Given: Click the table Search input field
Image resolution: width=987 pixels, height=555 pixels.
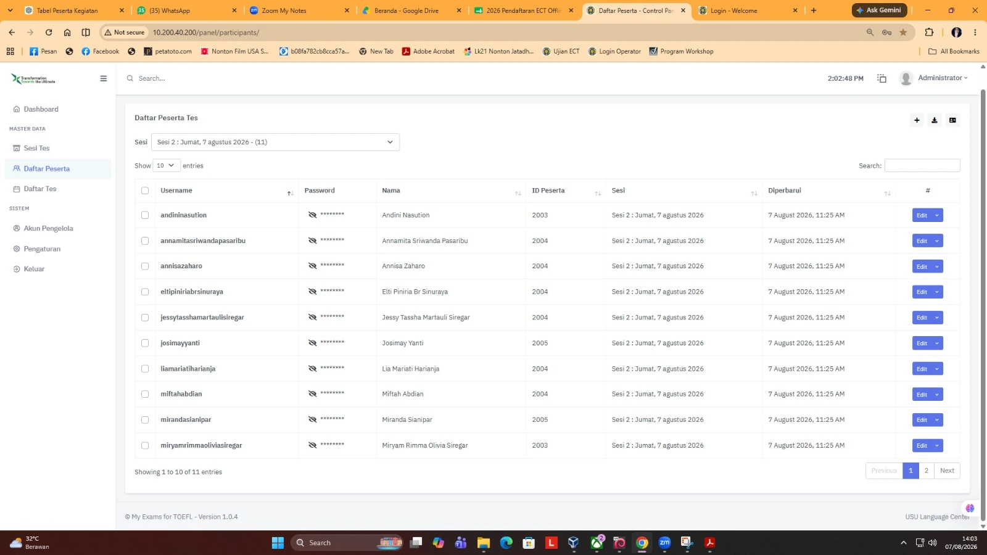Looking at the screenshot, I should click(x=922, y=165).
